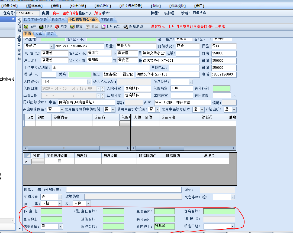The image size is (293, 233).
Task: Open the 身份证 ID type dropdown
Action: click(x=51, y=46)
